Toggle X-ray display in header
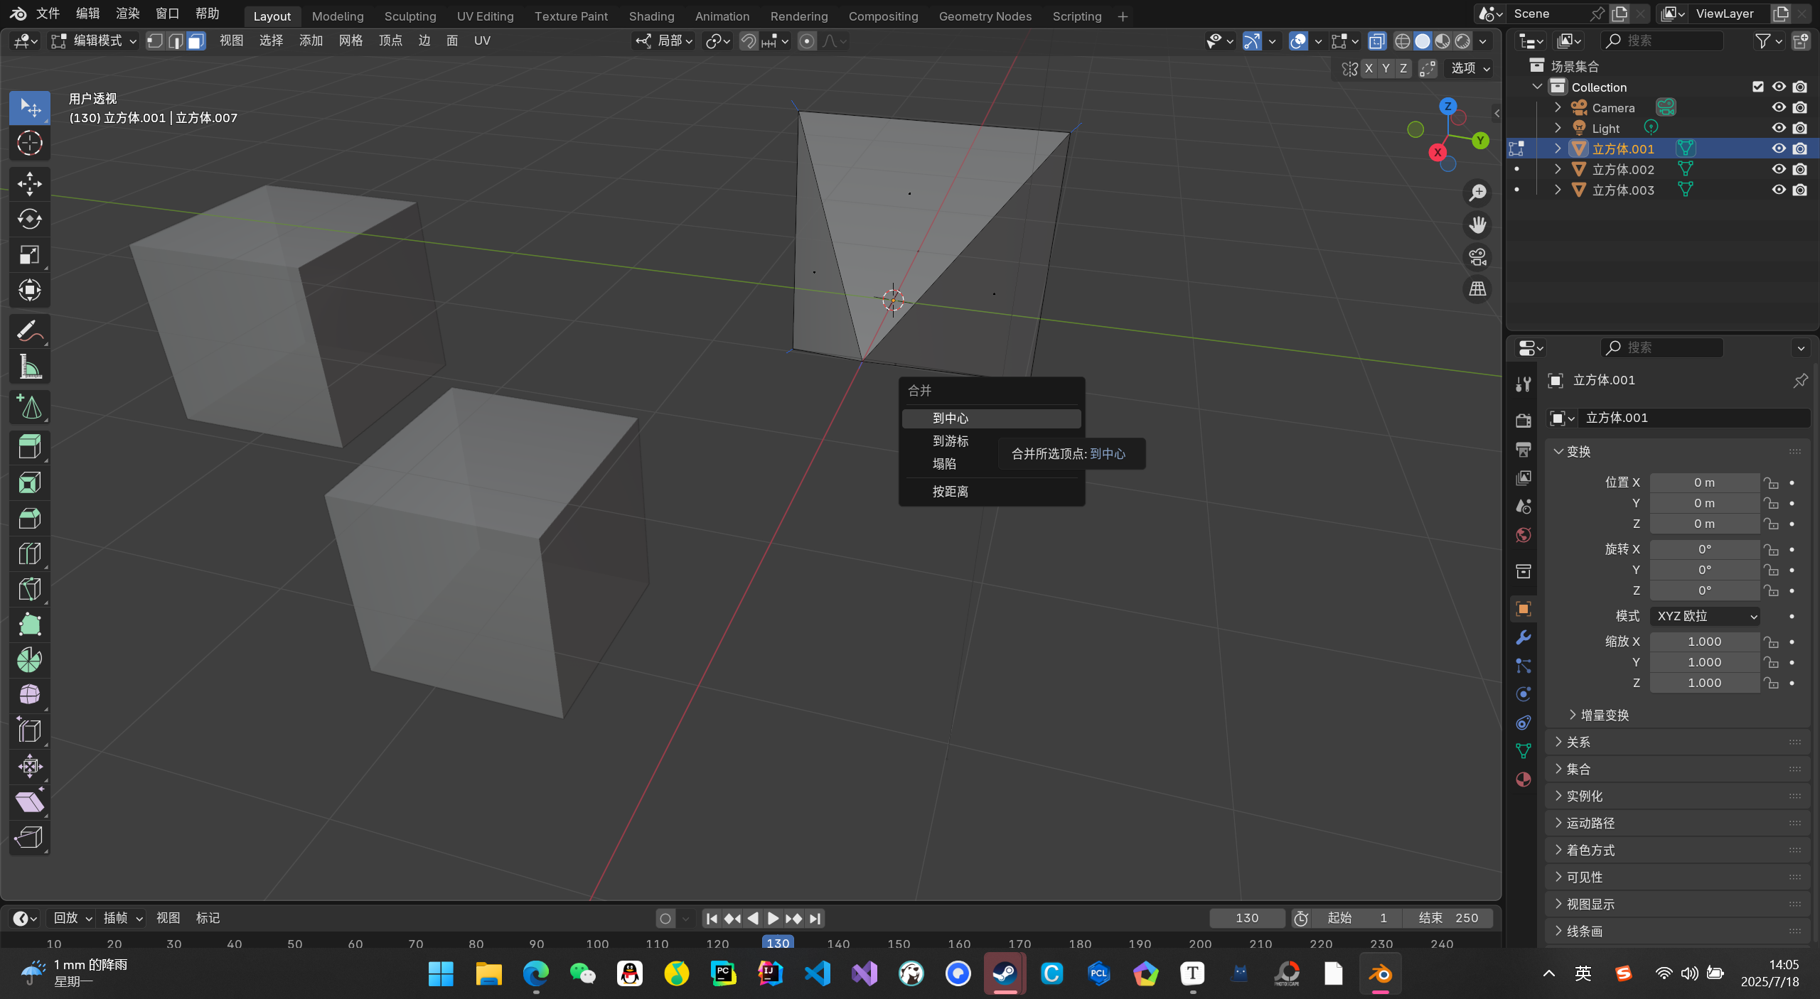This screenshot has width=1820, height=999. pos(1377,41)
